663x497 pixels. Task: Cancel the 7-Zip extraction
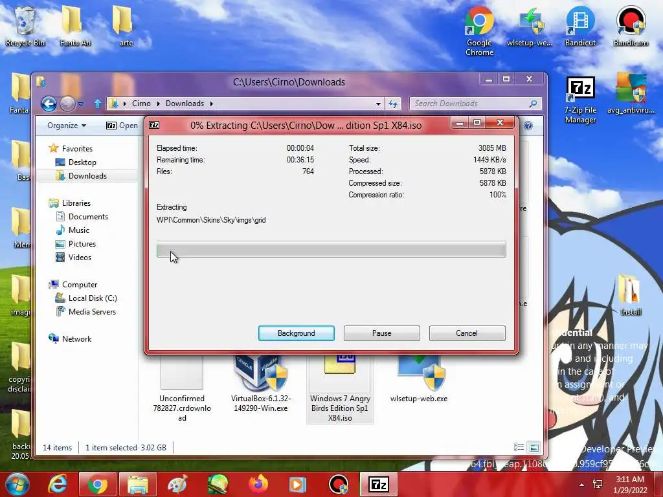click(x=467, y=333)
